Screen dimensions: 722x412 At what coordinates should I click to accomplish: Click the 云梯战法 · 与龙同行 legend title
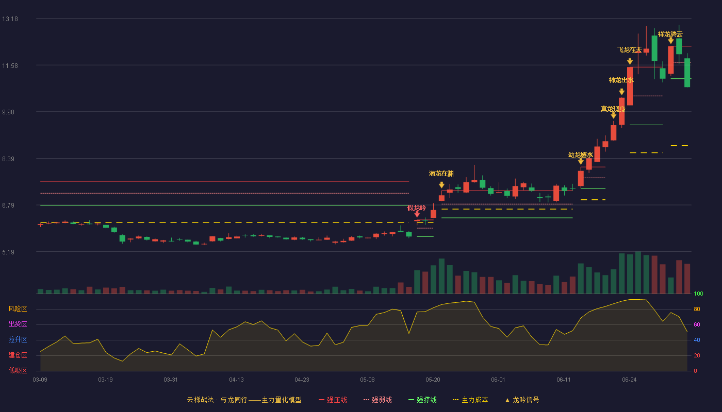pyautogui.click(x=244, y=400)
